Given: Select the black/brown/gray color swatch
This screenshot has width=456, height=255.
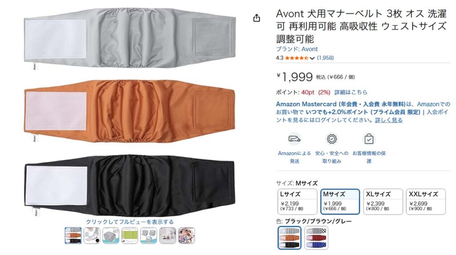Looking at the screenshot, I should pyautogui.click(x=289, y=238).
